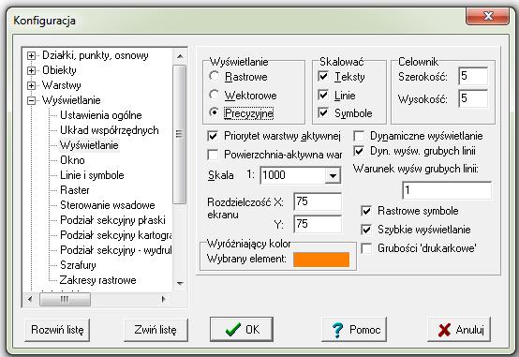Click the Szerokość celownik field
Viewport: 519px width, 357px height.
click(473, 76)
